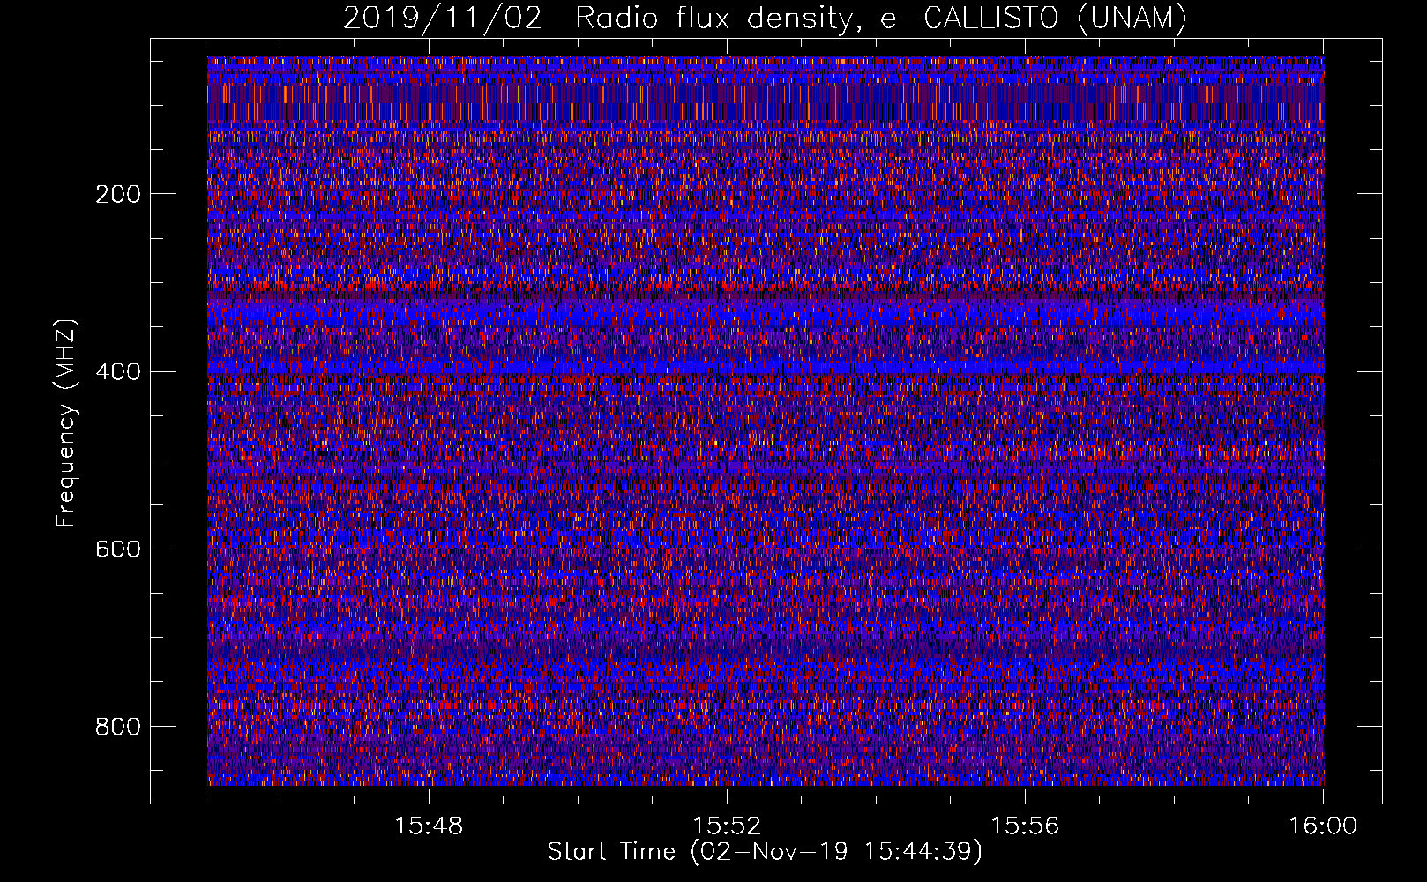Click the 15:52 time tick label
1427x882 pixels.
pyautogui.click(x=727, y=826)
